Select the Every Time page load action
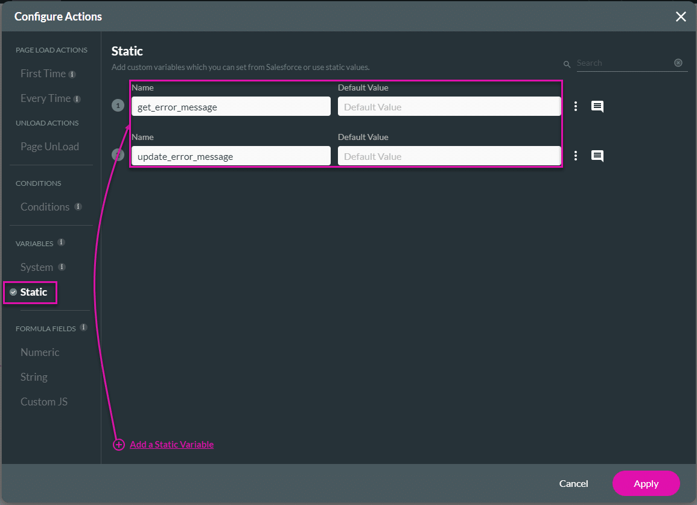Image resolution: width=697 pixels, height=505 pixels. click(x=45, y=98)
